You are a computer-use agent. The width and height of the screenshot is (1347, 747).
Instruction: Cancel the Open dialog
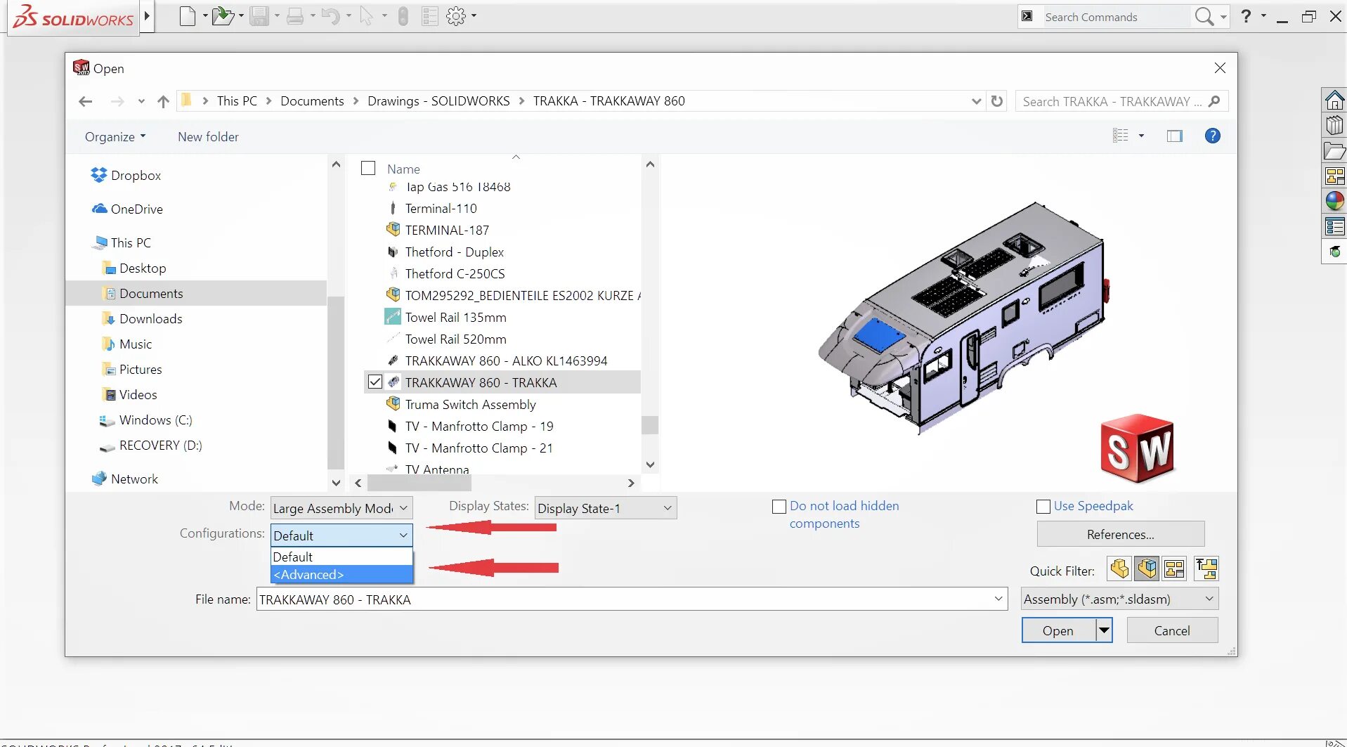coord(1171,630)
